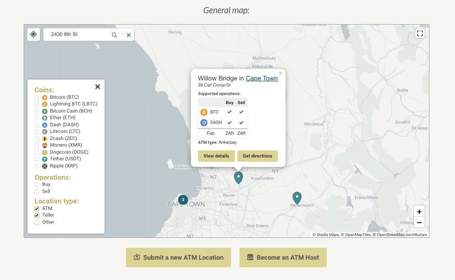
Task: Click the Get directions button
Action: [x=258, y=156]
